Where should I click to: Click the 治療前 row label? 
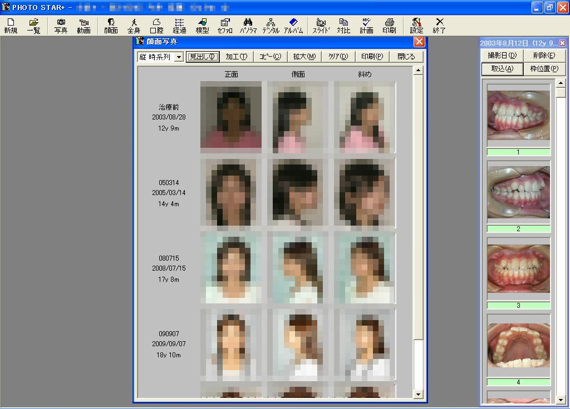[169, 107]
